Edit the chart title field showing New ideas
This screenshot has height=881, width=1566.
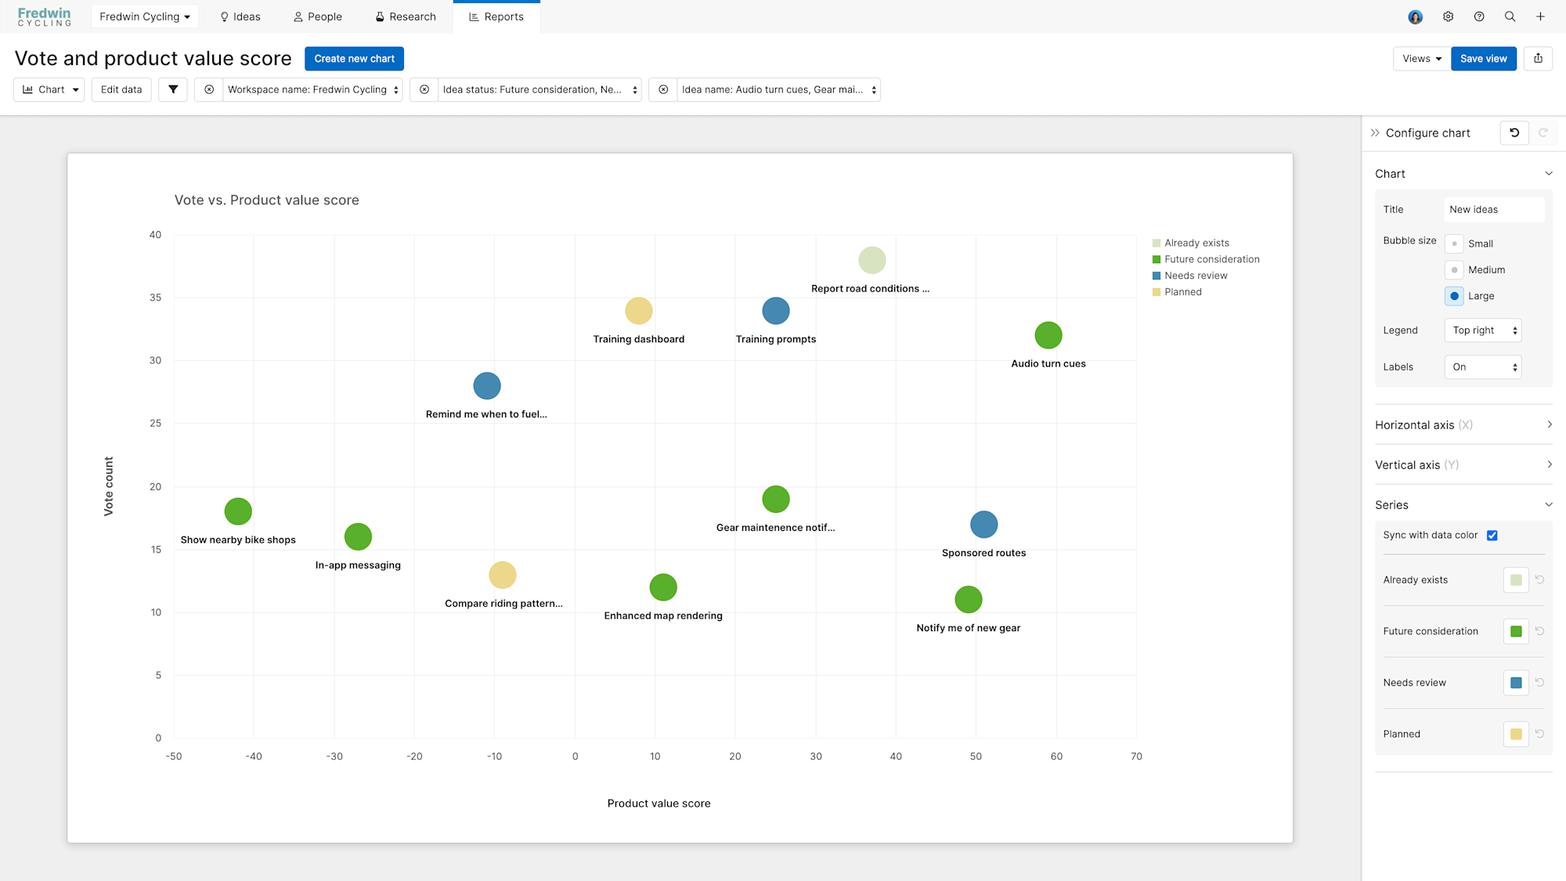1494,209
